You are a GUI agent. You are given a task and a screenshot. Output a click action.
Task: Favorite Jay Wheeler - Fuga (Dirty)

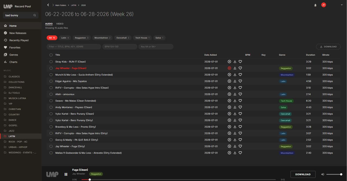240,146
